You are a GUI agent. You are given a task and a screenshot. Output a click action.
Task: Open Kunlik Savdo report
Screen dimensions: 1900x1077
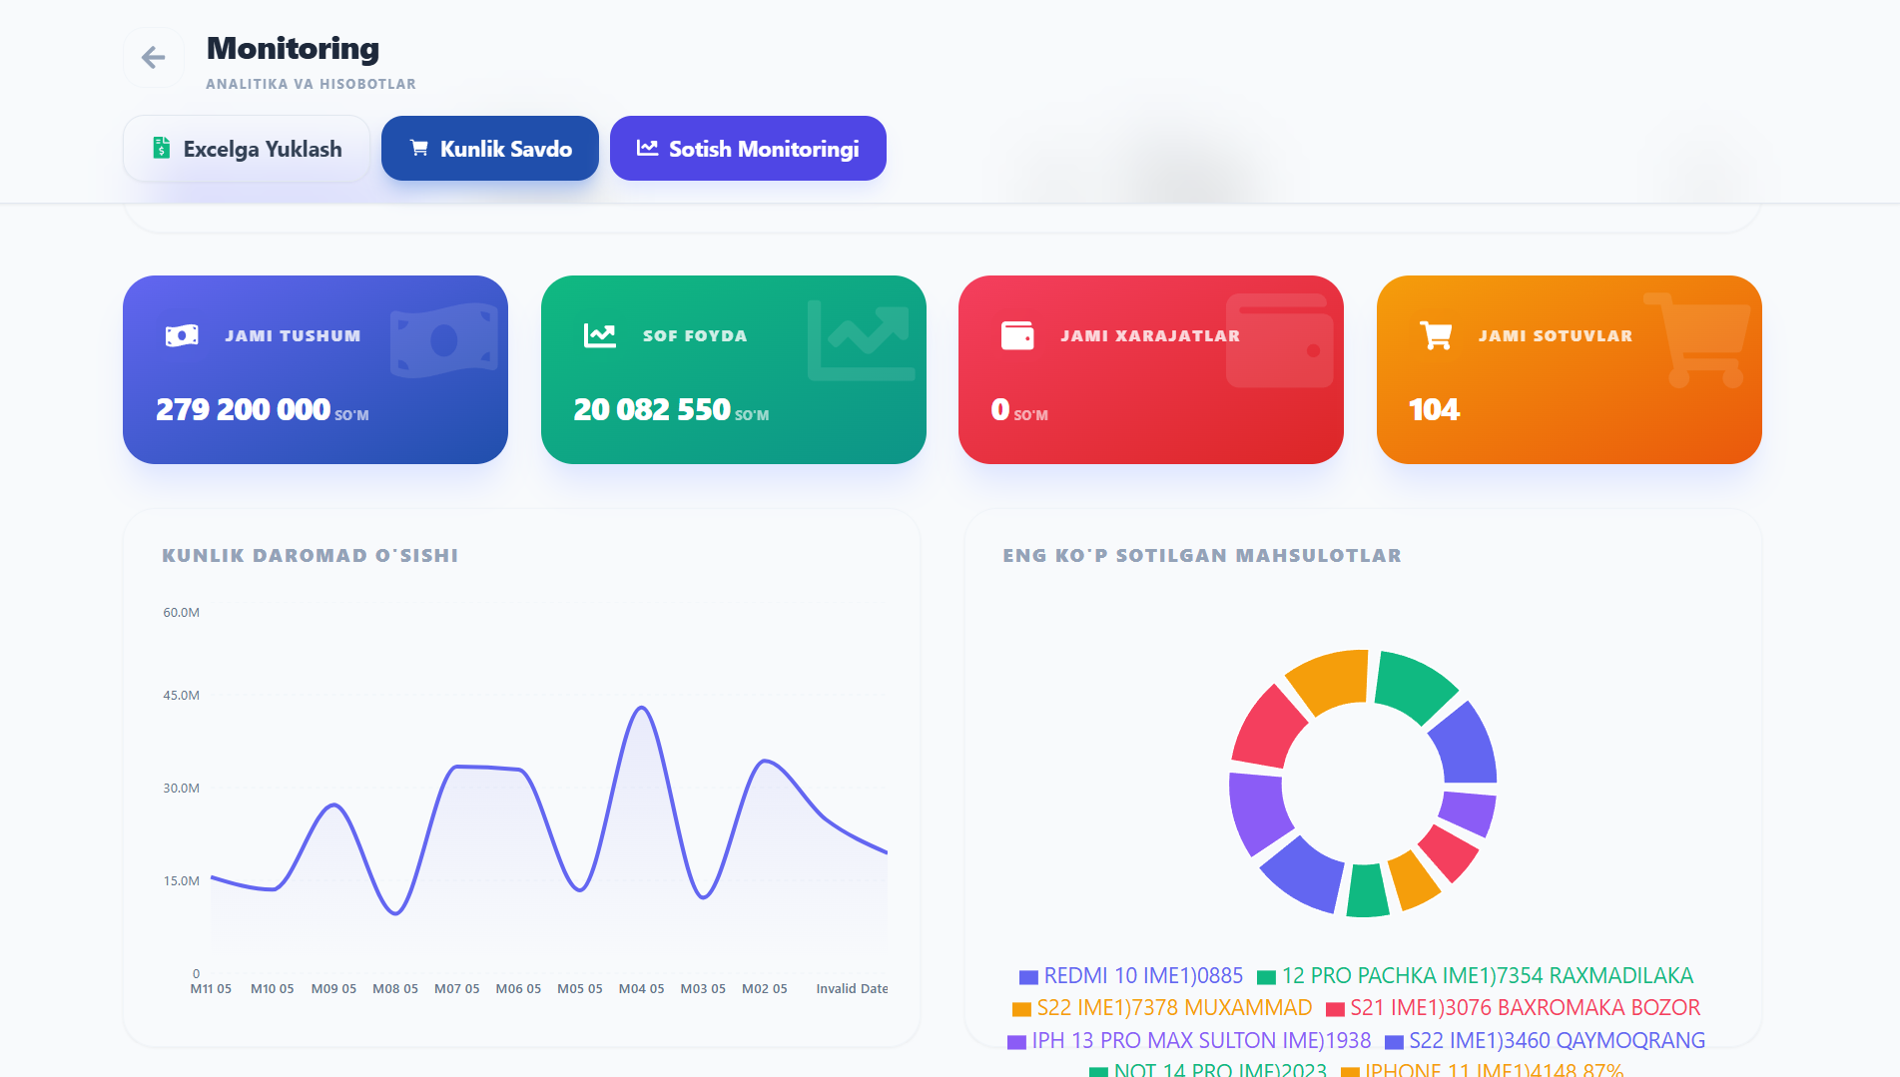click(490, 148)
